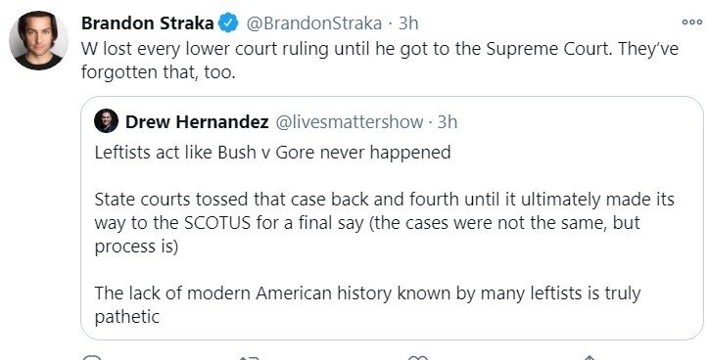The width and height of the screenshot is (708, 360).
Task: Click the 'State courts tossed that case' paragraph
Action: [x=384, y=223]
